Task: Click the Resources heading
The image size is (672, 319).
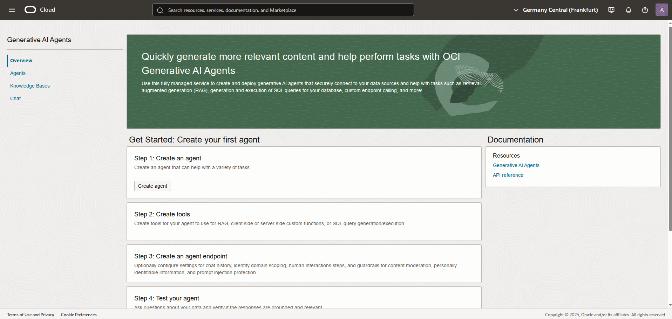Action: 506,155
